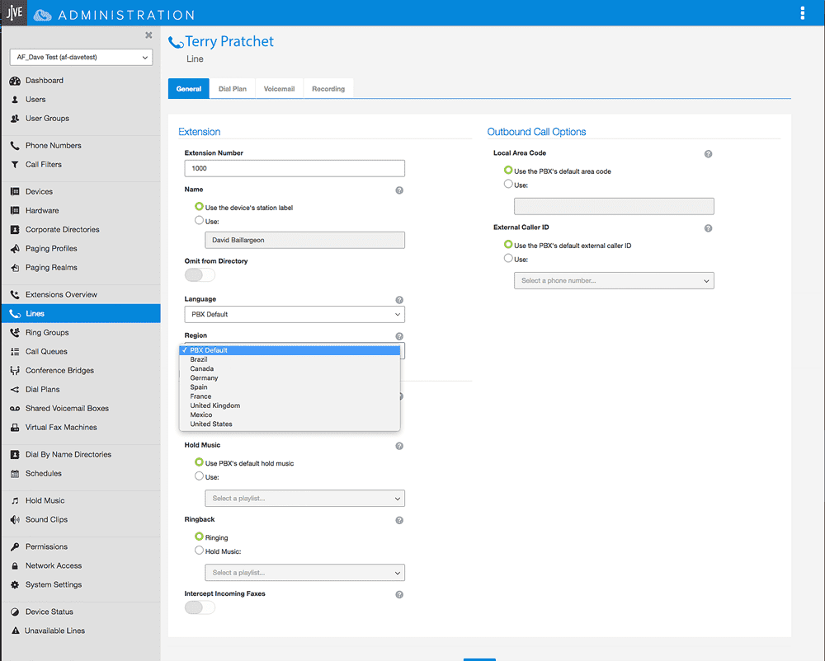Open the three-dot menu in header
Viewport: 825px width, 661px height.
(x=802, y=13)
